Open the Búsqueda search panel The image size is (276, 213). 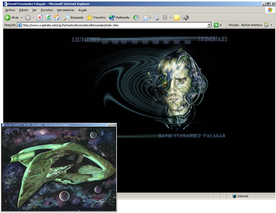pos(73,18)
